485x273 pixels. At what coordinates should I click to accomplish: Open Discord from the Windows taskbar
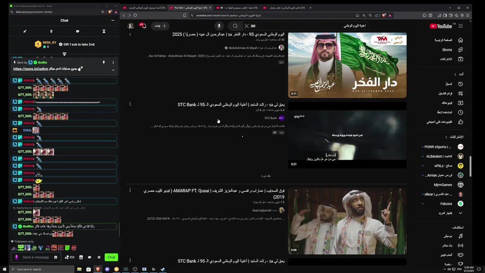point(107,269)
